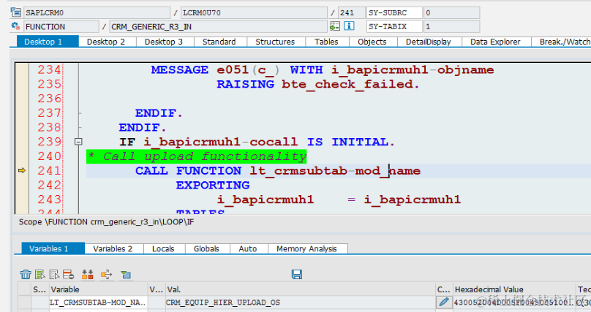Click line number 243 in the gutter

coord(49,199)
